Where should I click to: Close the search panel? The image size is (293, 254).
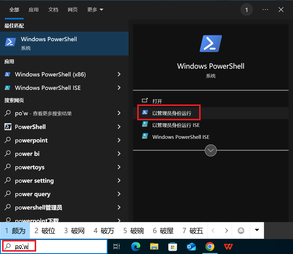coord(281,10)
